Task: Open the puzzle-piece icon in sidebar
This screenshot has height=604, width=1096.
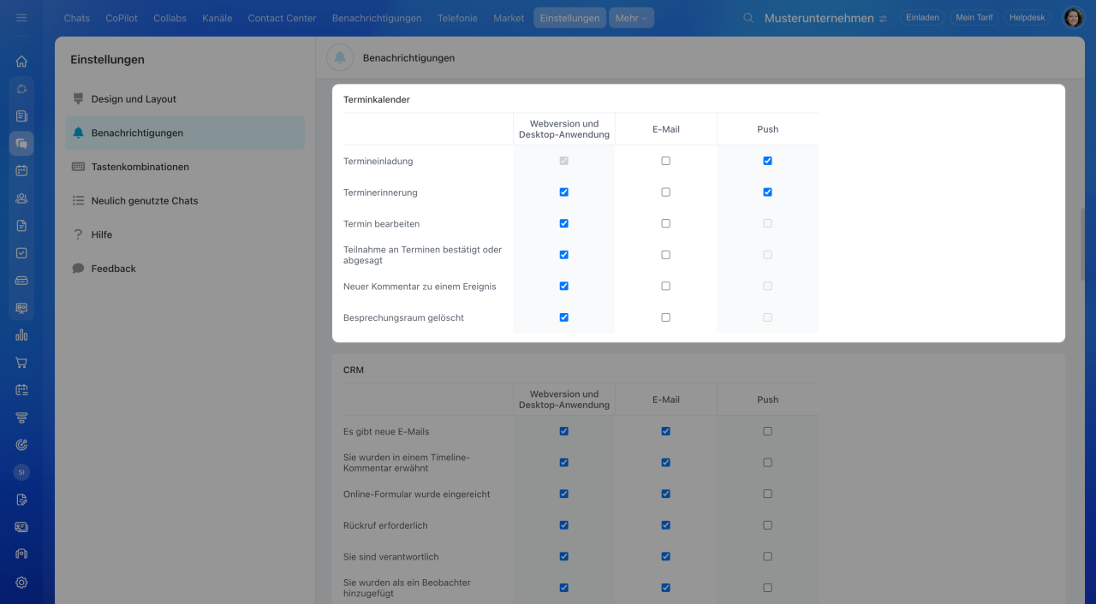Action: coord(21,89)
